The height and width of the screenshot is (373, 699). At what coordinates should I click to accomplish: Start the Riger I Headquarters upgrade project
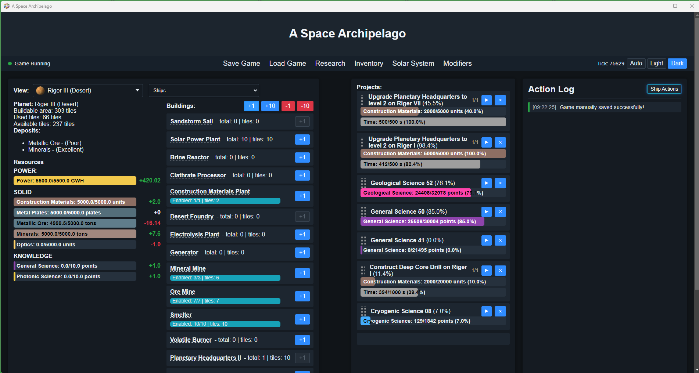click(486, 142)
